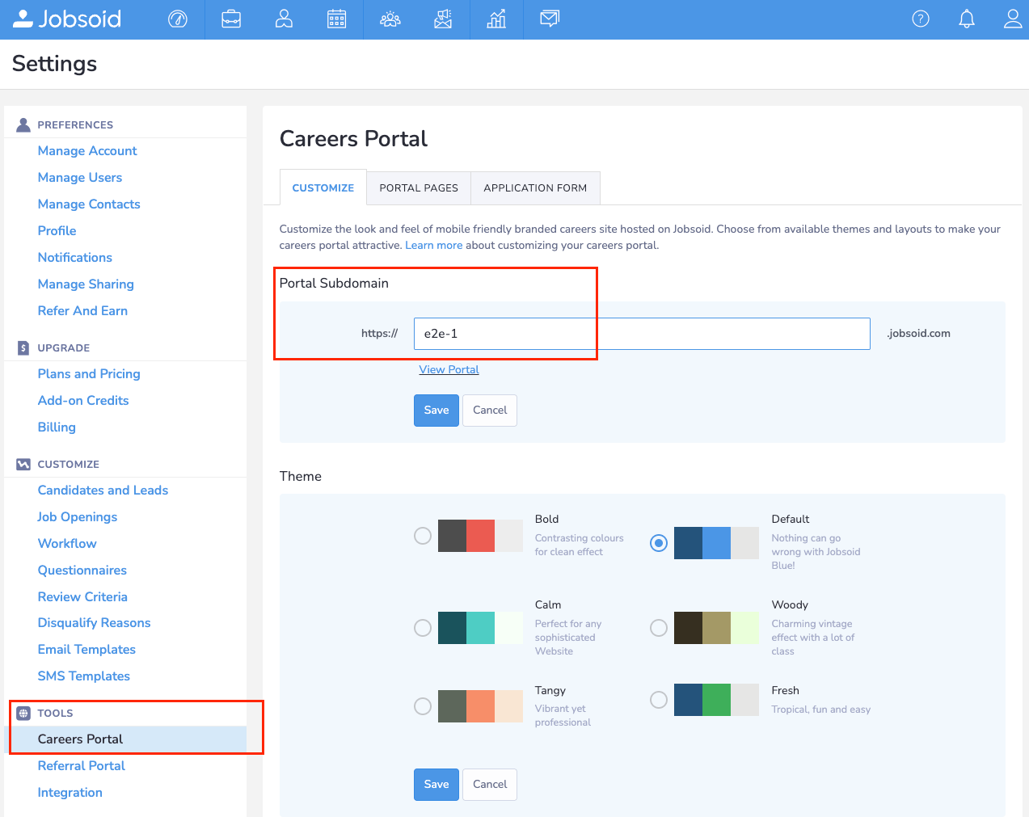
Task: Open Plans and Pricing
Action: [x=89, y=373]
